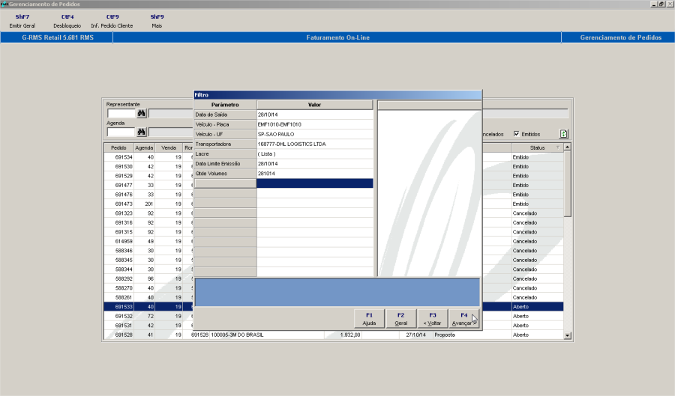Image resolution: width=675 pixels, height=396 pixels.
Task: Open the Emitir Geral toolbar command
Action: point(22,21)
